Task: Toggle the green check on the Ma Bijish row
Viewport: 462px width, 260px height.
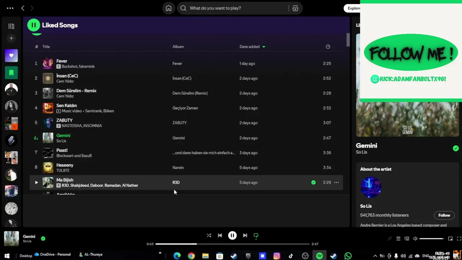Action: pyautogui.click(x=313, y=182)
